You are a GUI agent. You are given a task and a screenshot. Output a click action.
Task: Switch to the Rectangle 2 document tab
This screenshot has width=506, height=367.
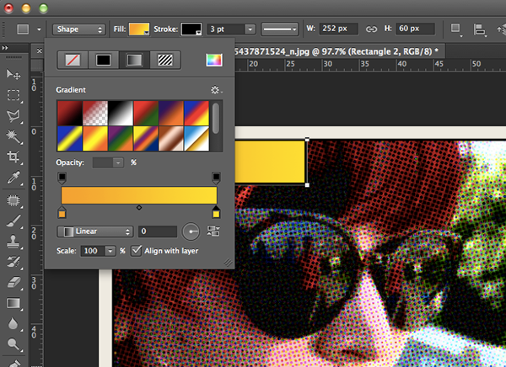click(x=353, y=51)
